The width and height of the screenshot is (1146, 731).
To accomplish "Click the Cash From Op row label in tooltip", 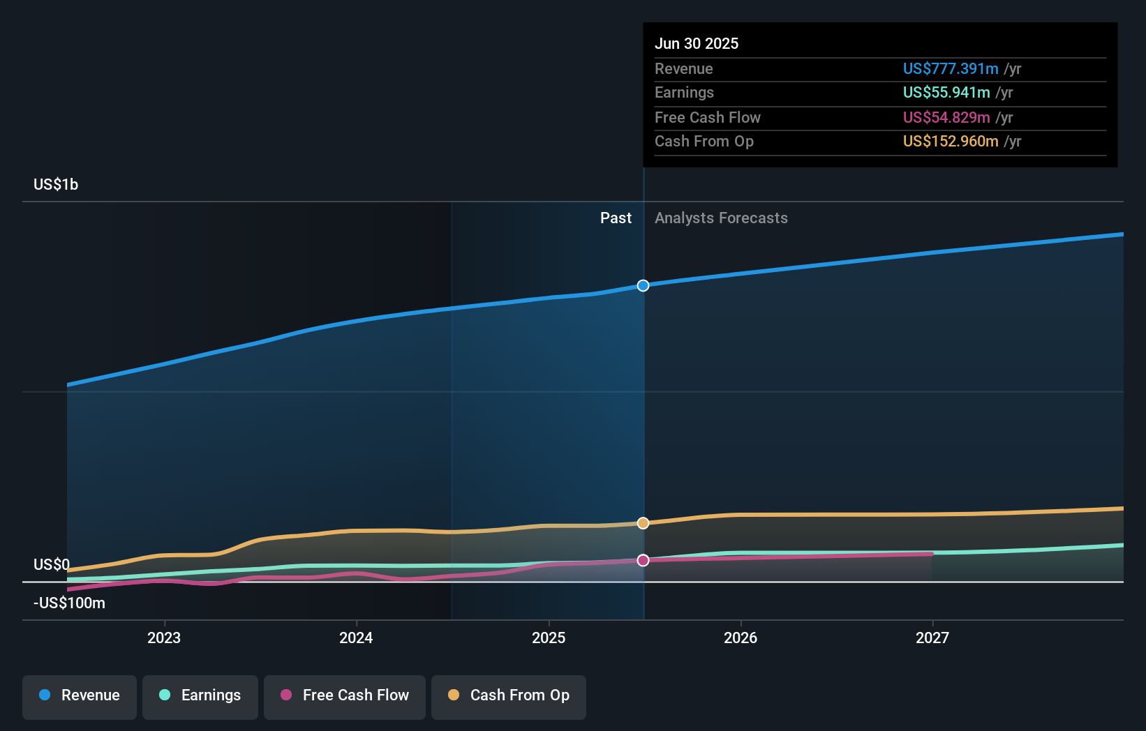I will [704, 141].
